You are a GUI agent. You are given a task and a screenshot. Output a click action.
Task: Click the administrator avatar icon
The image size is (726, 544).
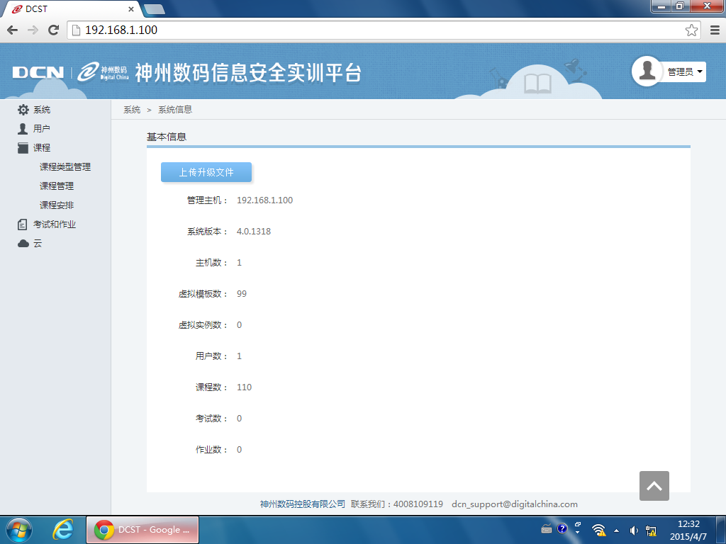[x=647, y=72]
